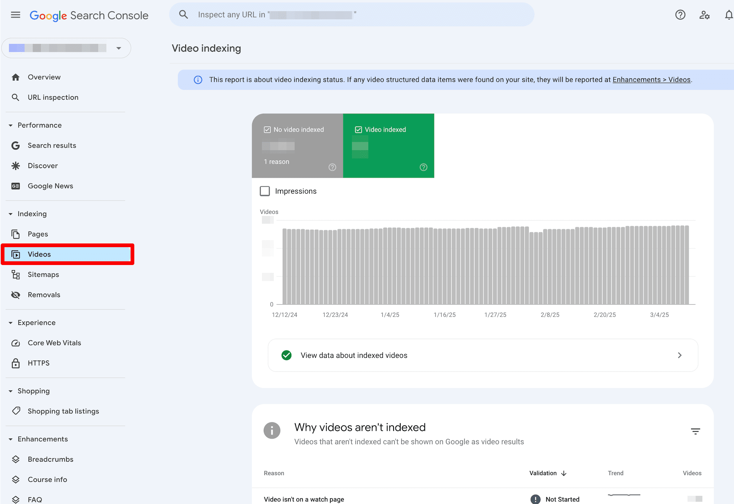
Task: Open the Core Web Vitals report
Action: point(54,343)
